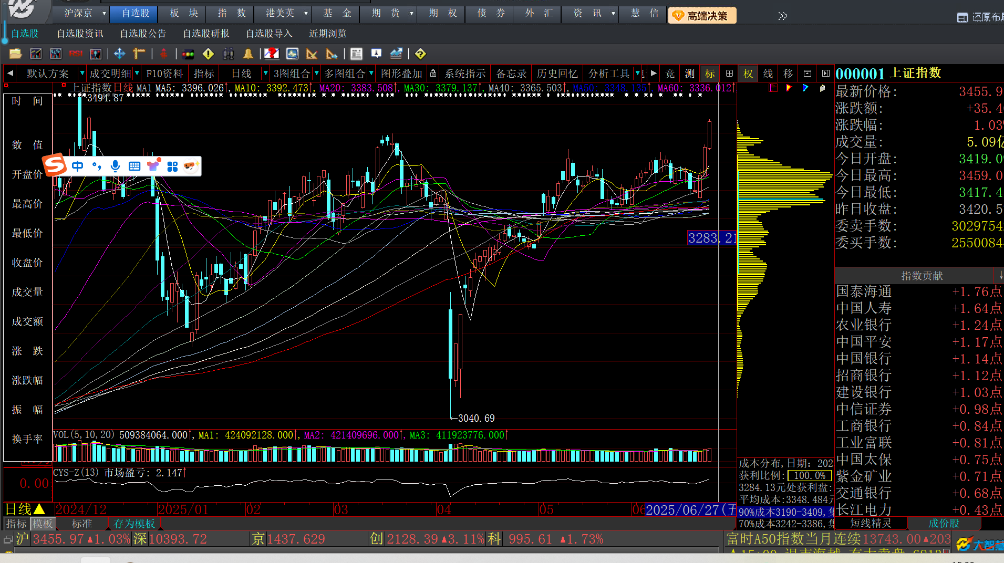
Task: Click the red dollar-sign arrows icon
Action: (163, 54)
